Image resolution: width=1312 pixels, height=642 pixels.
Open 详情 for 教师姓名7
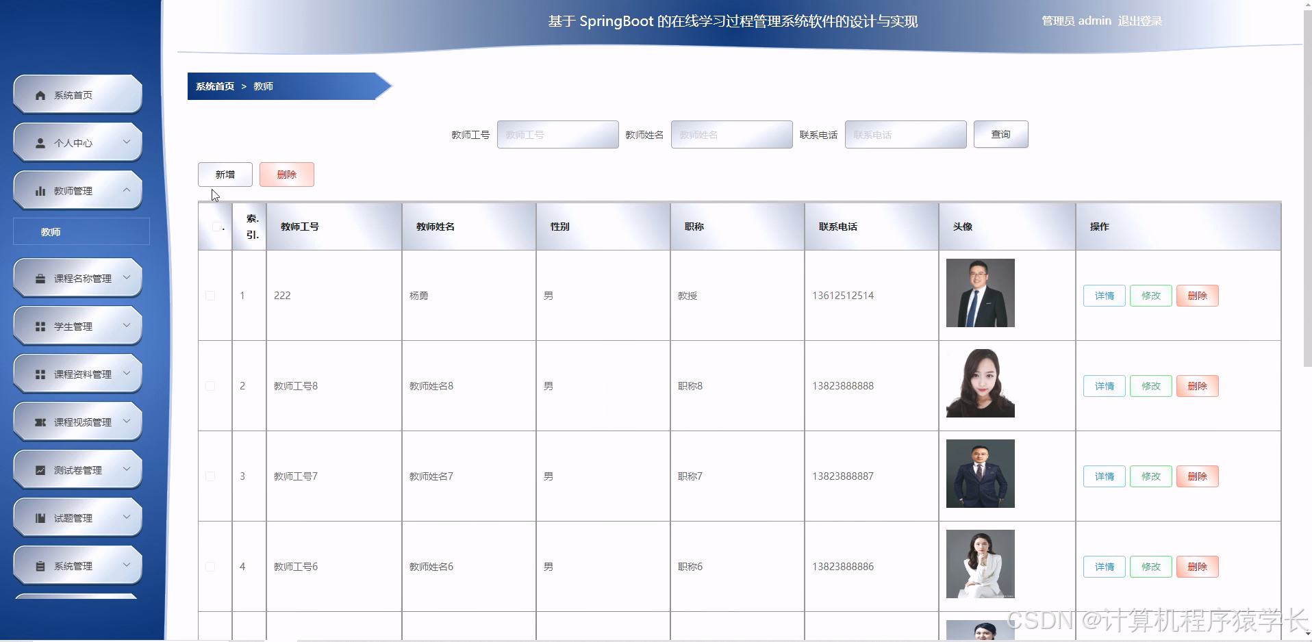point(1105,476)
